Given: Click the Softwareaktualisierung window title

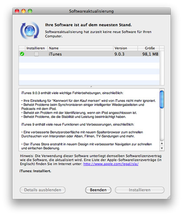Looking at the screenshot, I should [91, 11].
